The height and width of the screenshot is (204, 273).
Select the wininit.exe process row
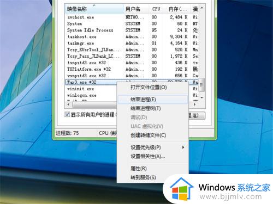(x=91, y=89)
